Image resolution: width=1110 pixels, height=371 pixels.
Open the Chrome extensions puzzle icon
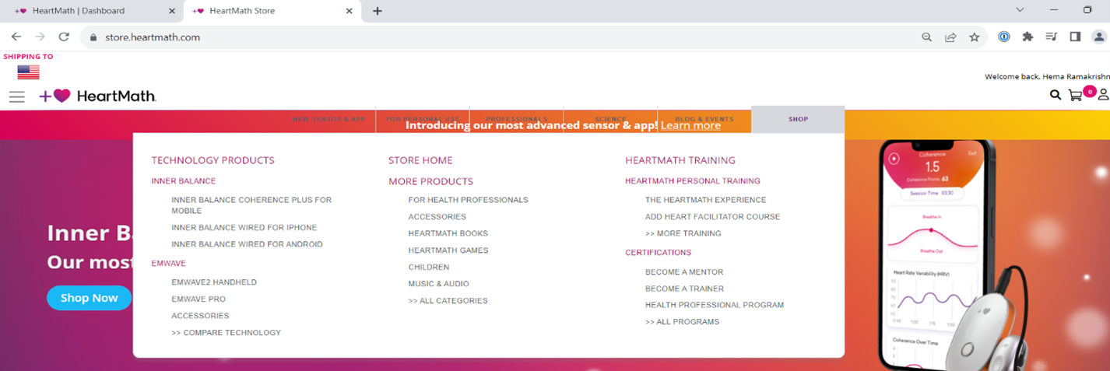pyautogui.click(x=1027, y=37)
